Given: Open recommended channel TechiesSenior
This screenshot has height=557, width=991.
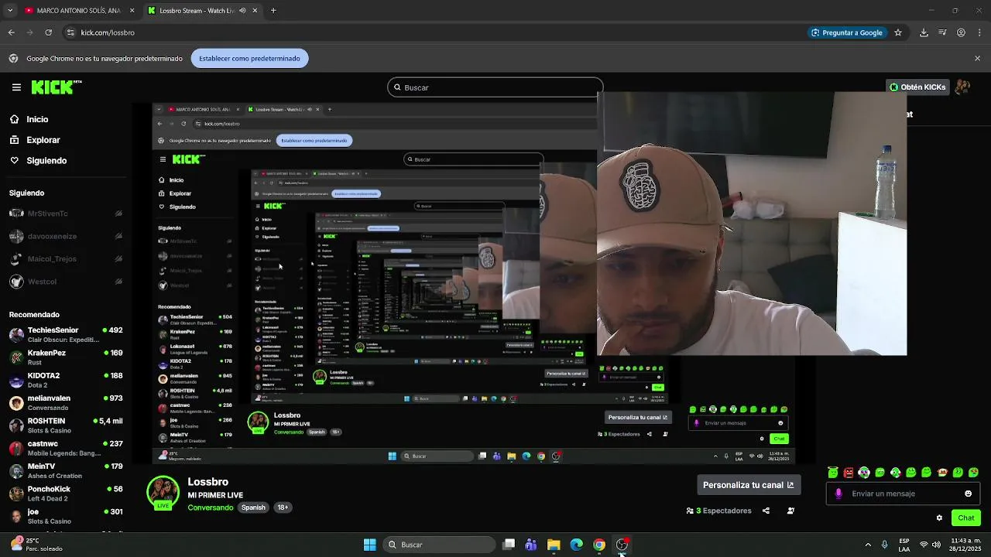Looking at the screenshot, I should point(66,334).
